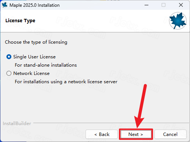
Task: Click the large Maple leaf logo
Action: pyautogui.click(x=178, y=21)
